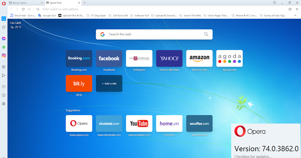Close the Speed Dial tab
This screenshot has width=301, height=158.
pyautogui.click(x=79, y=3)
